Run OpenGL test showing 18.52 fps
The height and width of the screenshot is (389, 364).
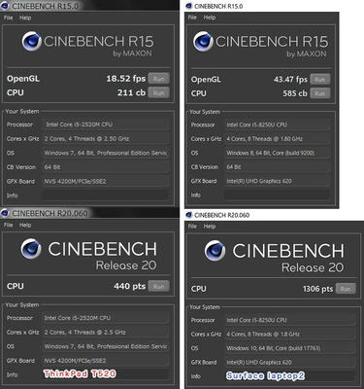pyautogui.click(x=158, y=79)
